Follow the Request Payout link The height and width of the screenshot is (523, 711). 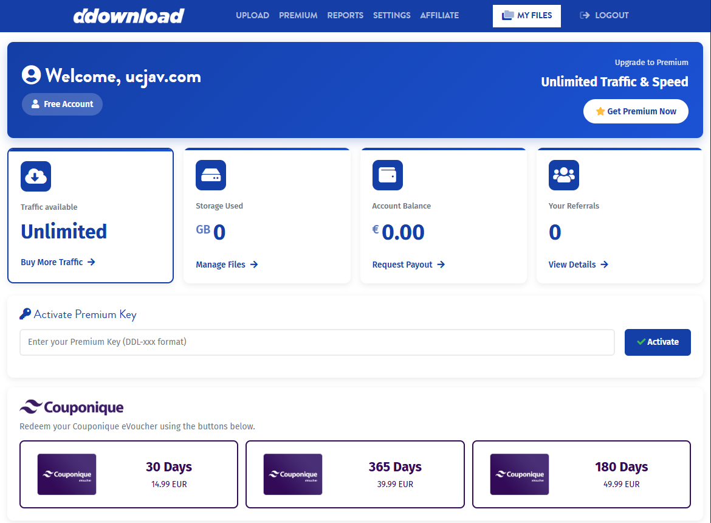click(x=408, y=265)
